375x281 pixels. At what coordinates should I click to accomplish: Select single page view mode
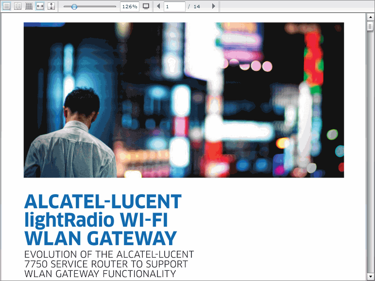6,6
